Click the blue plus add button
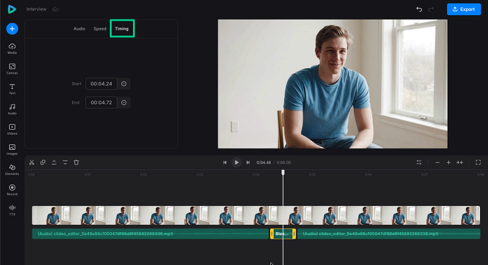 12,29
